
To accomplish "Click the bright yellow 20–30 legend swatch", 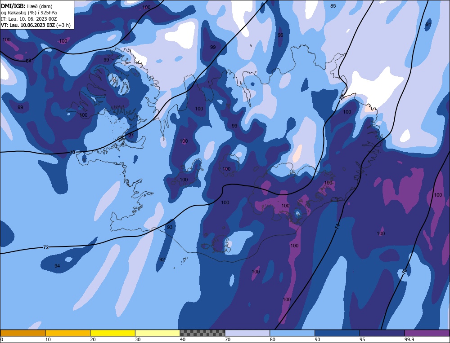I will [x=112, y=333].
